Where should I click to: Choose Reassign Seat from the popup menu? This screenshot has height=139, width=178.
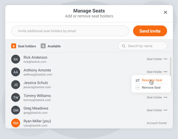(151, 80)
